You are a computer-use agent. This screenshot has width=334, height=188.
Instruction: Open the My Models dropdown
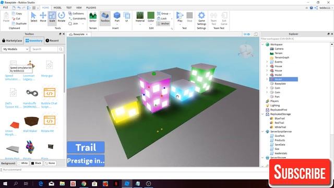pyautogui.click(x=16, y=49)
